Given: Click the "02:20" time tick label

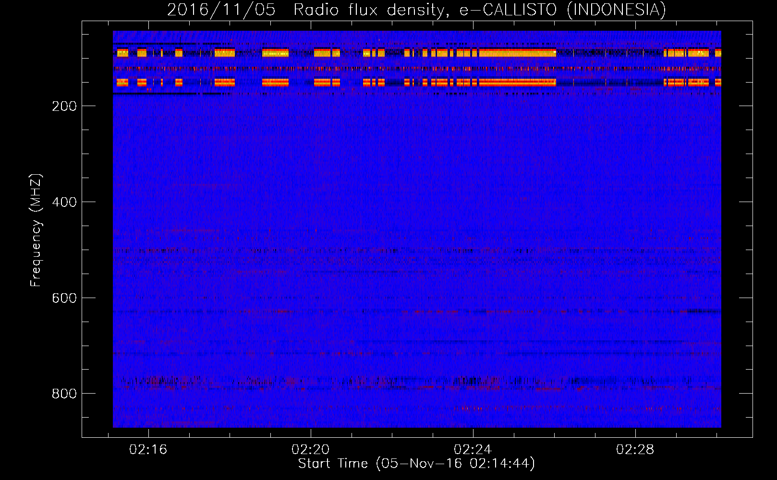Looking at the screenshot, I should click(x=311, y=450).
